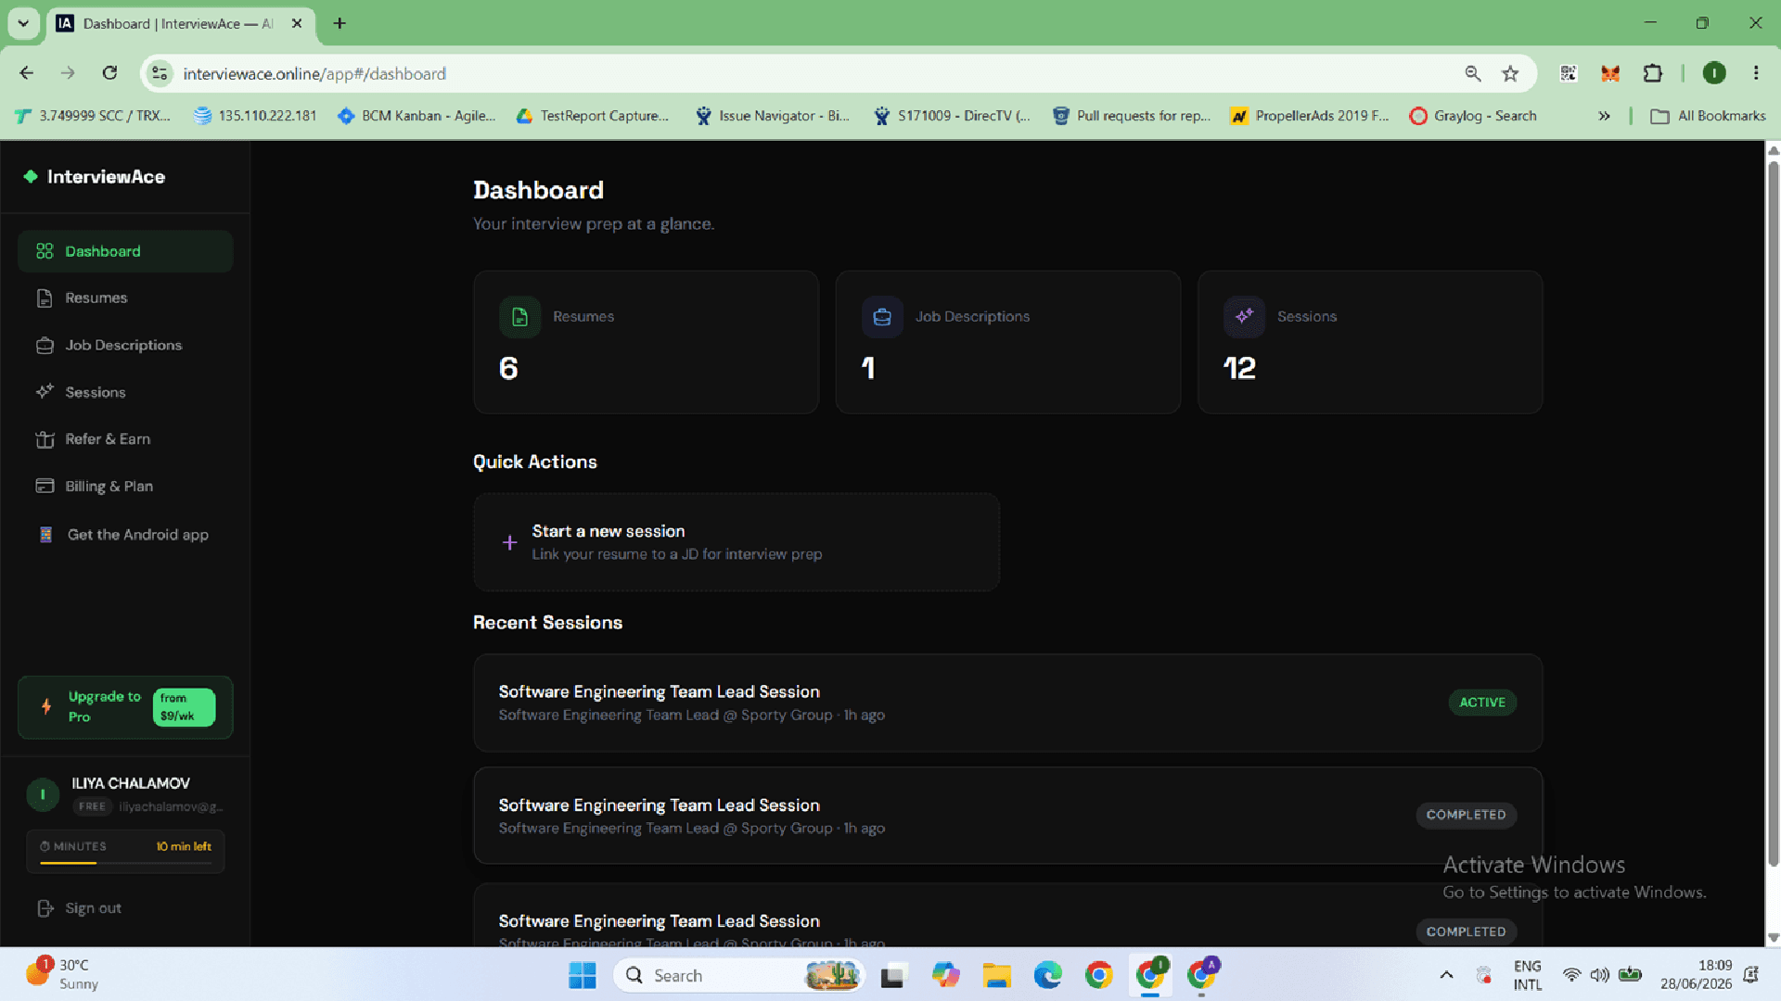Open the Graylog - Search bookmark
This screenshot has width=1781, height=1001.
1473,116
